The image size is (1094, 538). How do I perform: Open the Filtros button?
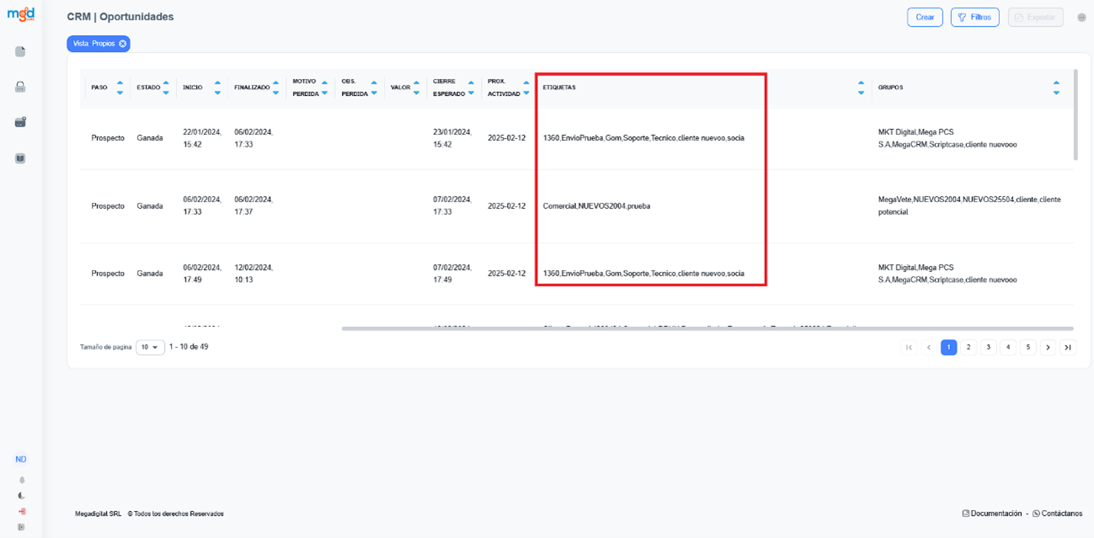pyautogui.click(x=974, y=18)
